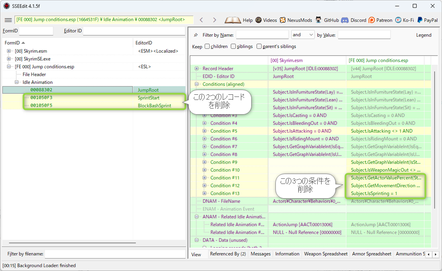Click the record view vertical scrollbar
Screen dimensions: 442x271
pos(435,141)
